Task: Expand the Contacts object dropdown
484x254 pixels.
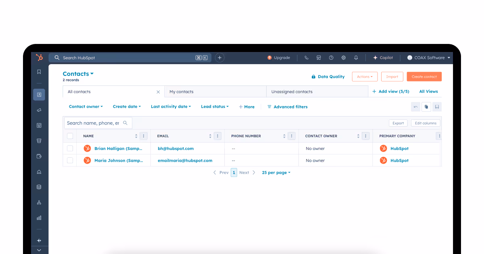Action: [78, 74]
